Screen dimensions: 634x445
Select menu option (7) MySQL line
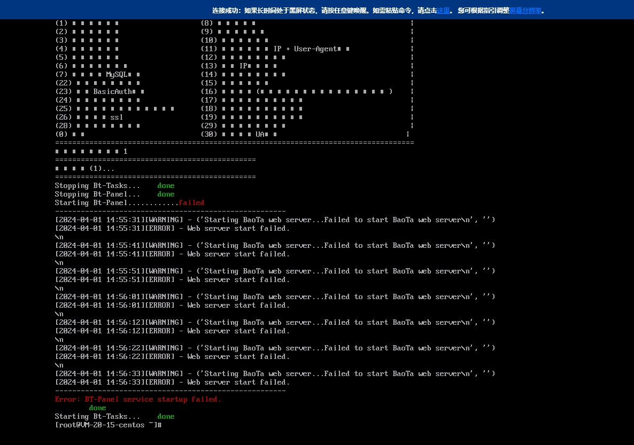(98, 74)
